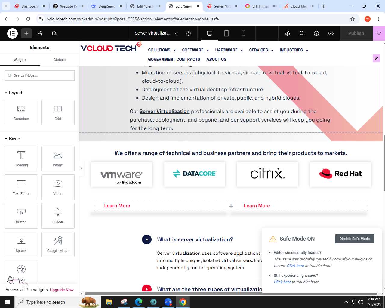Viewport: 385px width, 308px height.
Task: Open the Publish options dropdown arrow
Action: pyautogui.click(x=379, y=33)
